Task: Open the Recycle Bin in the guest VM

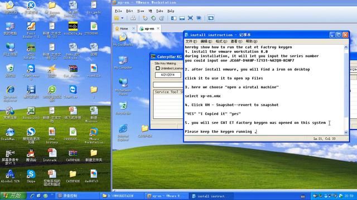Action: click(x=123, y=108)
